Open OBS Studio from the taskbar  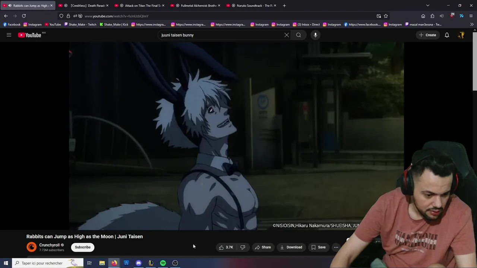(175, 263)
